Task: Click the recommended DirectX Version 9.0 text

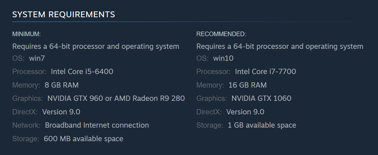Action: point(245,112)
